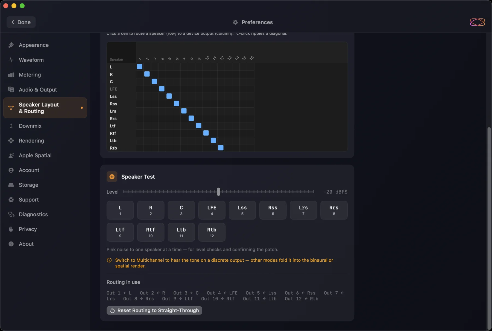492x331 pixels.
Task: Click the preferences vertical scrollbar
Action: [x=489, y=228]
